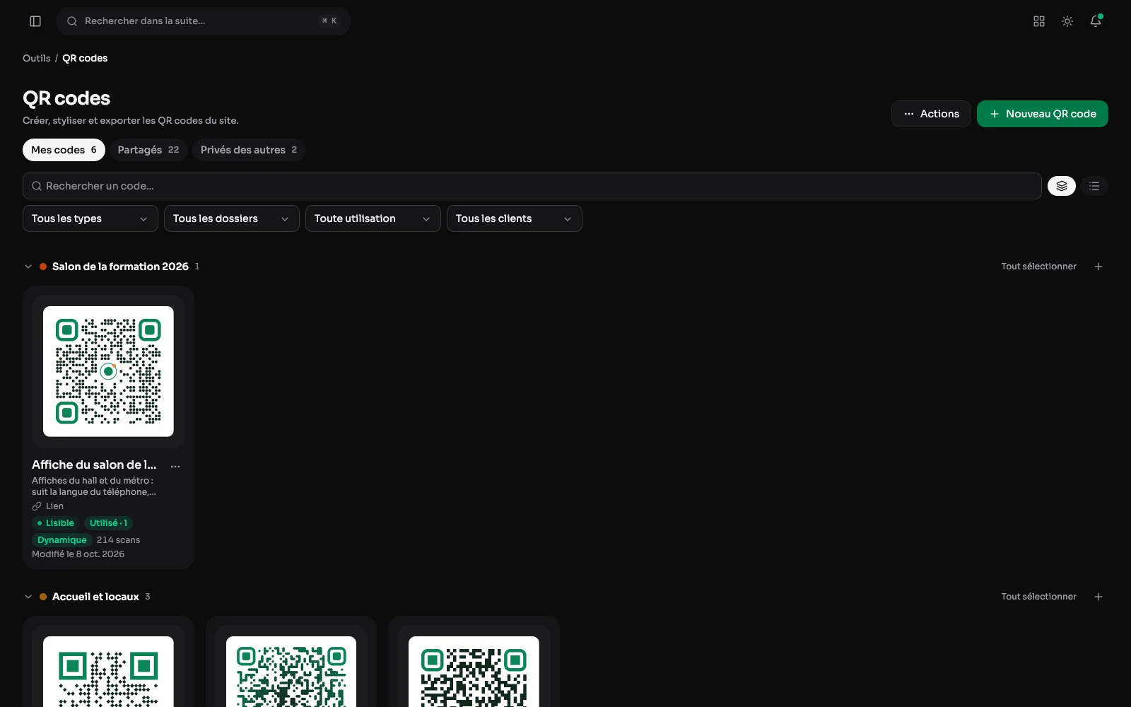Open the Tous les dossiers dropdown
The height and width of the screenshot is (707, 1131).
coord(232,218)
